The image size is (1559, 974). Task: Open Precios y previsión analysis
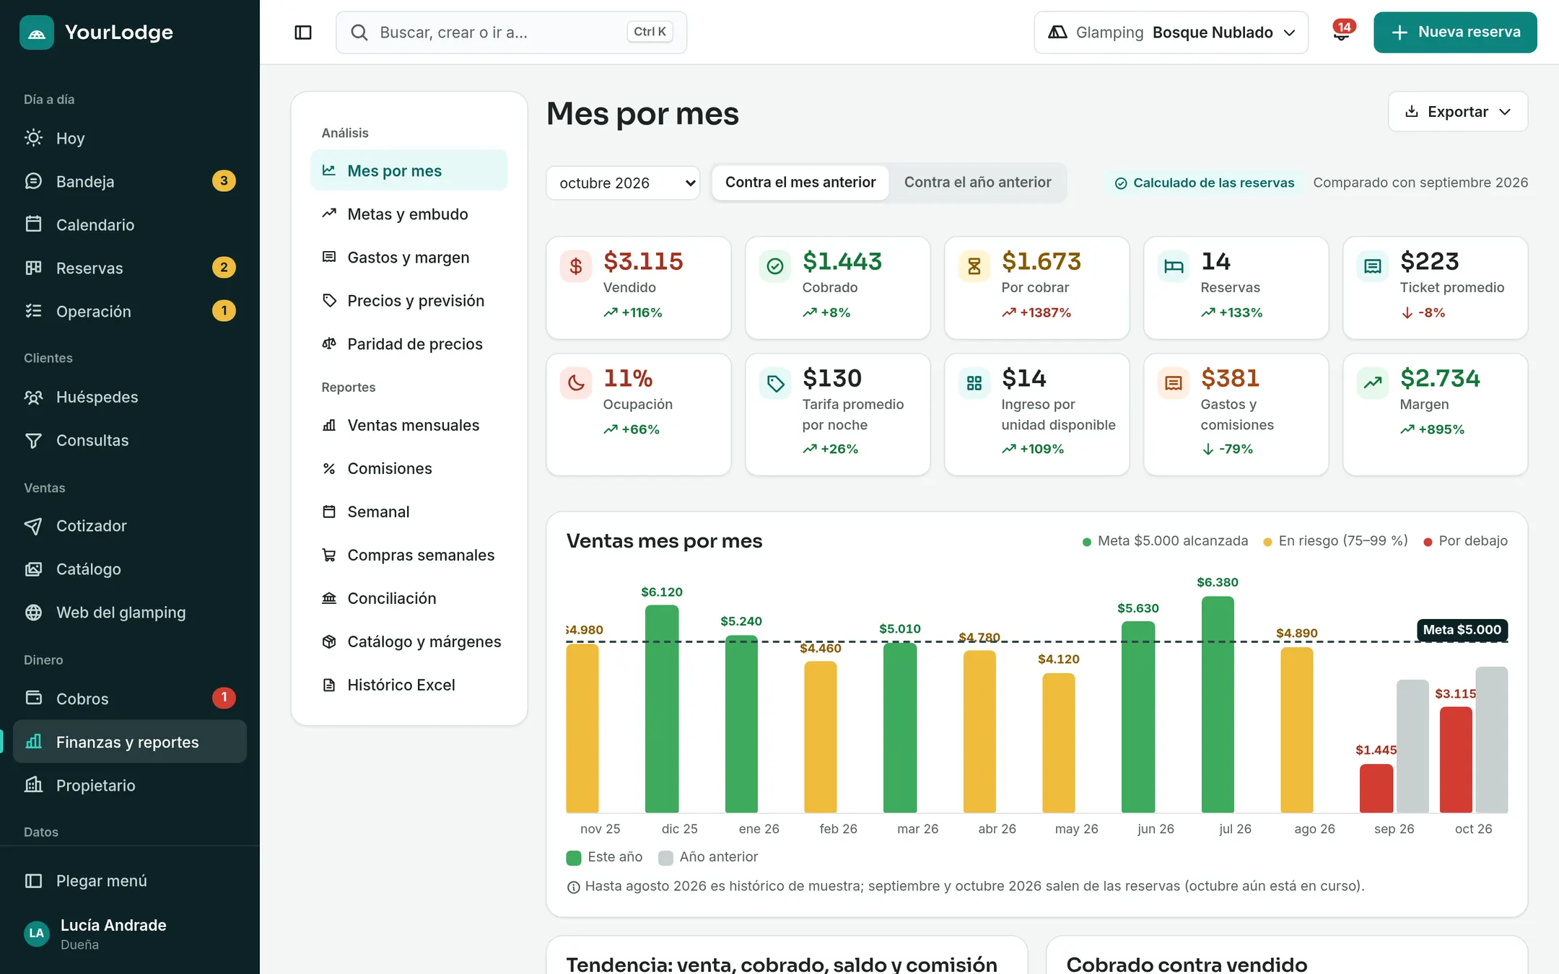(409, 301)
